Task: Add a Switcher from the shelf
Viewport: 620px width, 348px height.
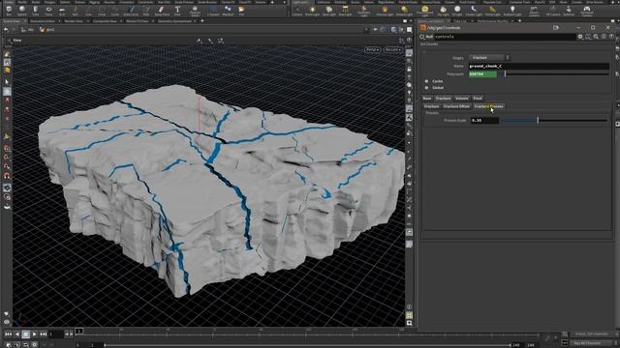Action: [569, 11]
